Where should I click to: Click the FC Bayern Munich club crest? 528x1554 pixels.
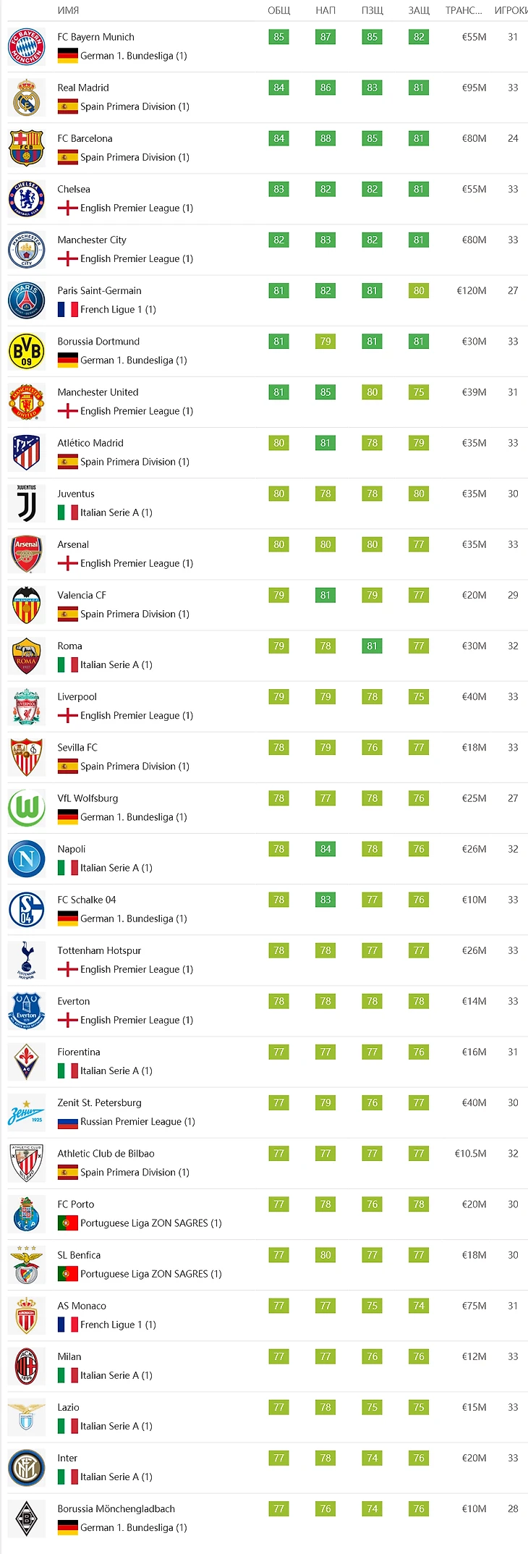pyautogui.click(x=26, y=47)
